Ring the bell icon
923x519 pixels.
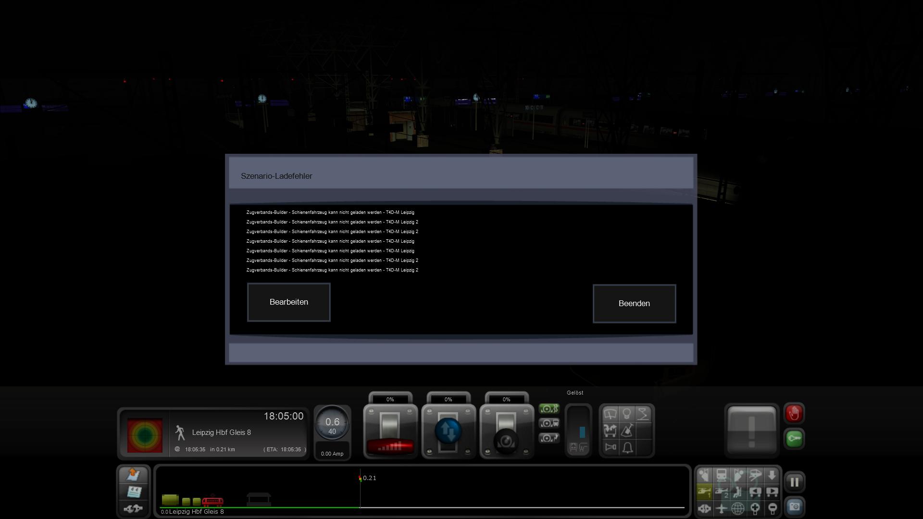pyautogui.click(x=627, y=448)
